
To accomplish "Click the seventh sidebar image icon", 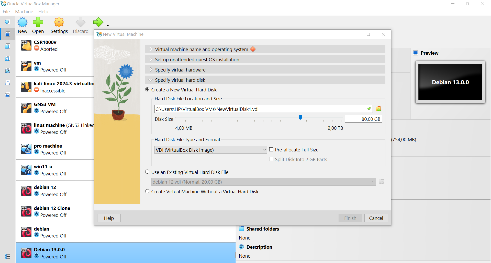I will [x=8, y=95].
